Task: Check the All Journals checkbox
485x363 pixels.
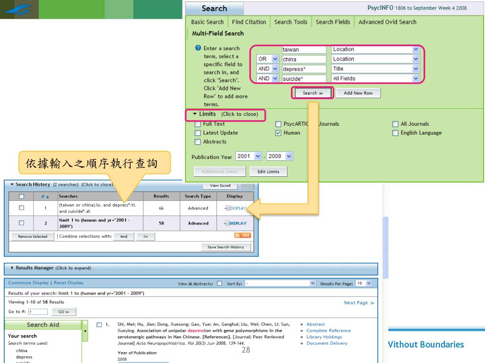Action: pos(395,124)
